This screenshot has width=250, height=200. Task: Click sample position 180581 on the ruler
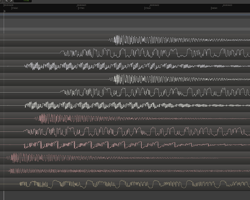(x=214, y=8)
